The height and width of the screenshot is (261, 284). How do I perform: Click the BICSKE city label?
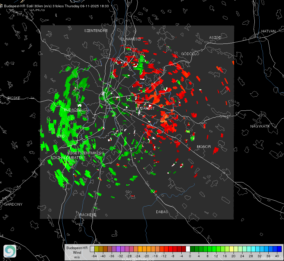click(x=14, y=98)
